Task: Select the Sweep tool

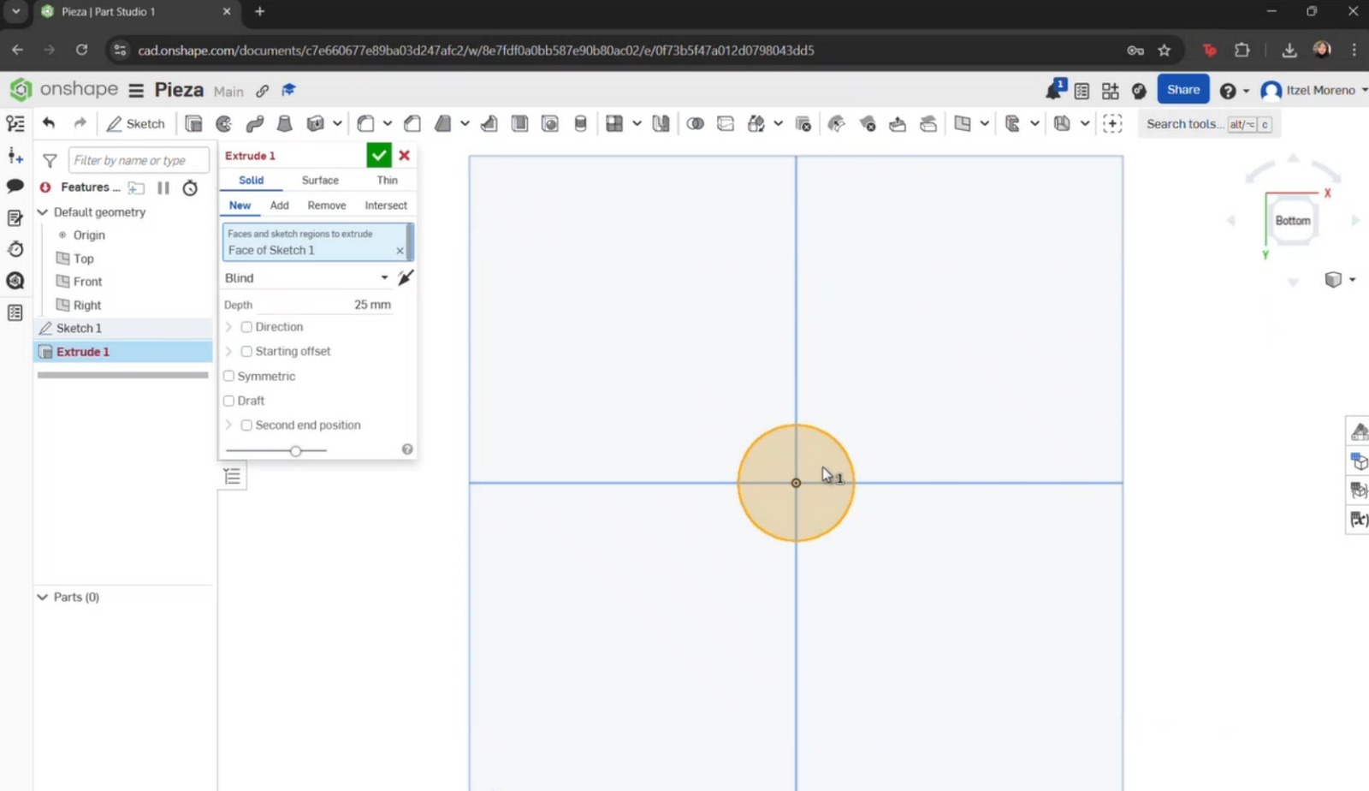Action: 254,122
